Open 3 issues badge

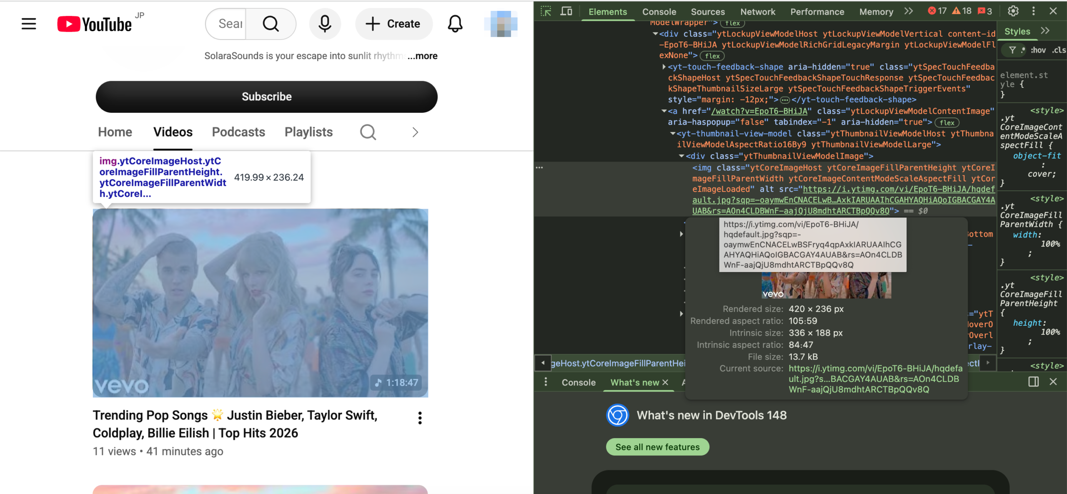985,11
